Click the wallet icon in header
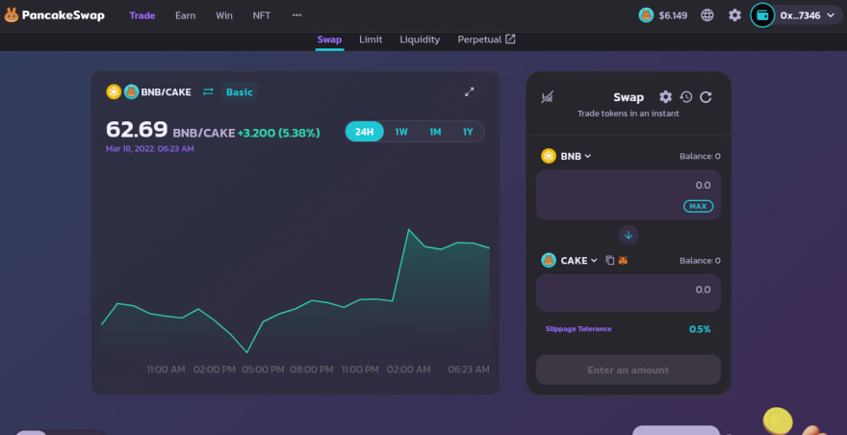The width and height of the screenshot is (847, 435). (x=762, y=15)
